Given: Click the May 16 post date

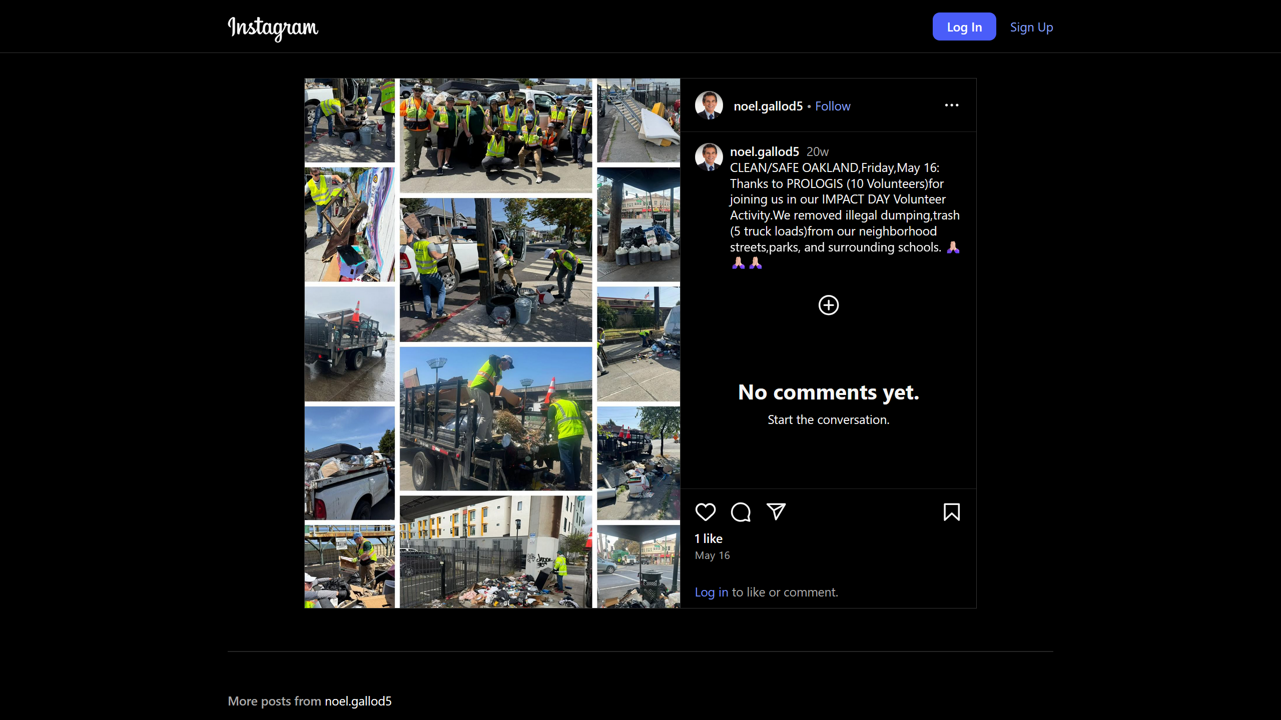Looking at the screenshot, I should 712,555.
